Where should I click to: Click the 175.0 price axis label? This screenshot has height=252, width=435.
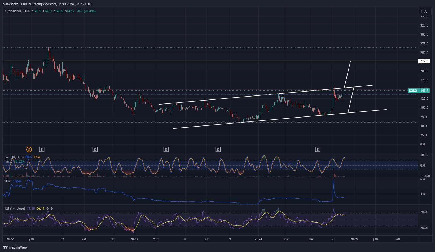(424, 80)
